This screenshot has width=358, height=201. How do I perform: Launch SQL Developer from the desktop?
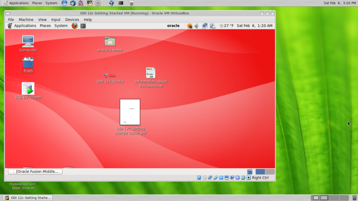[x=28, y=91]
